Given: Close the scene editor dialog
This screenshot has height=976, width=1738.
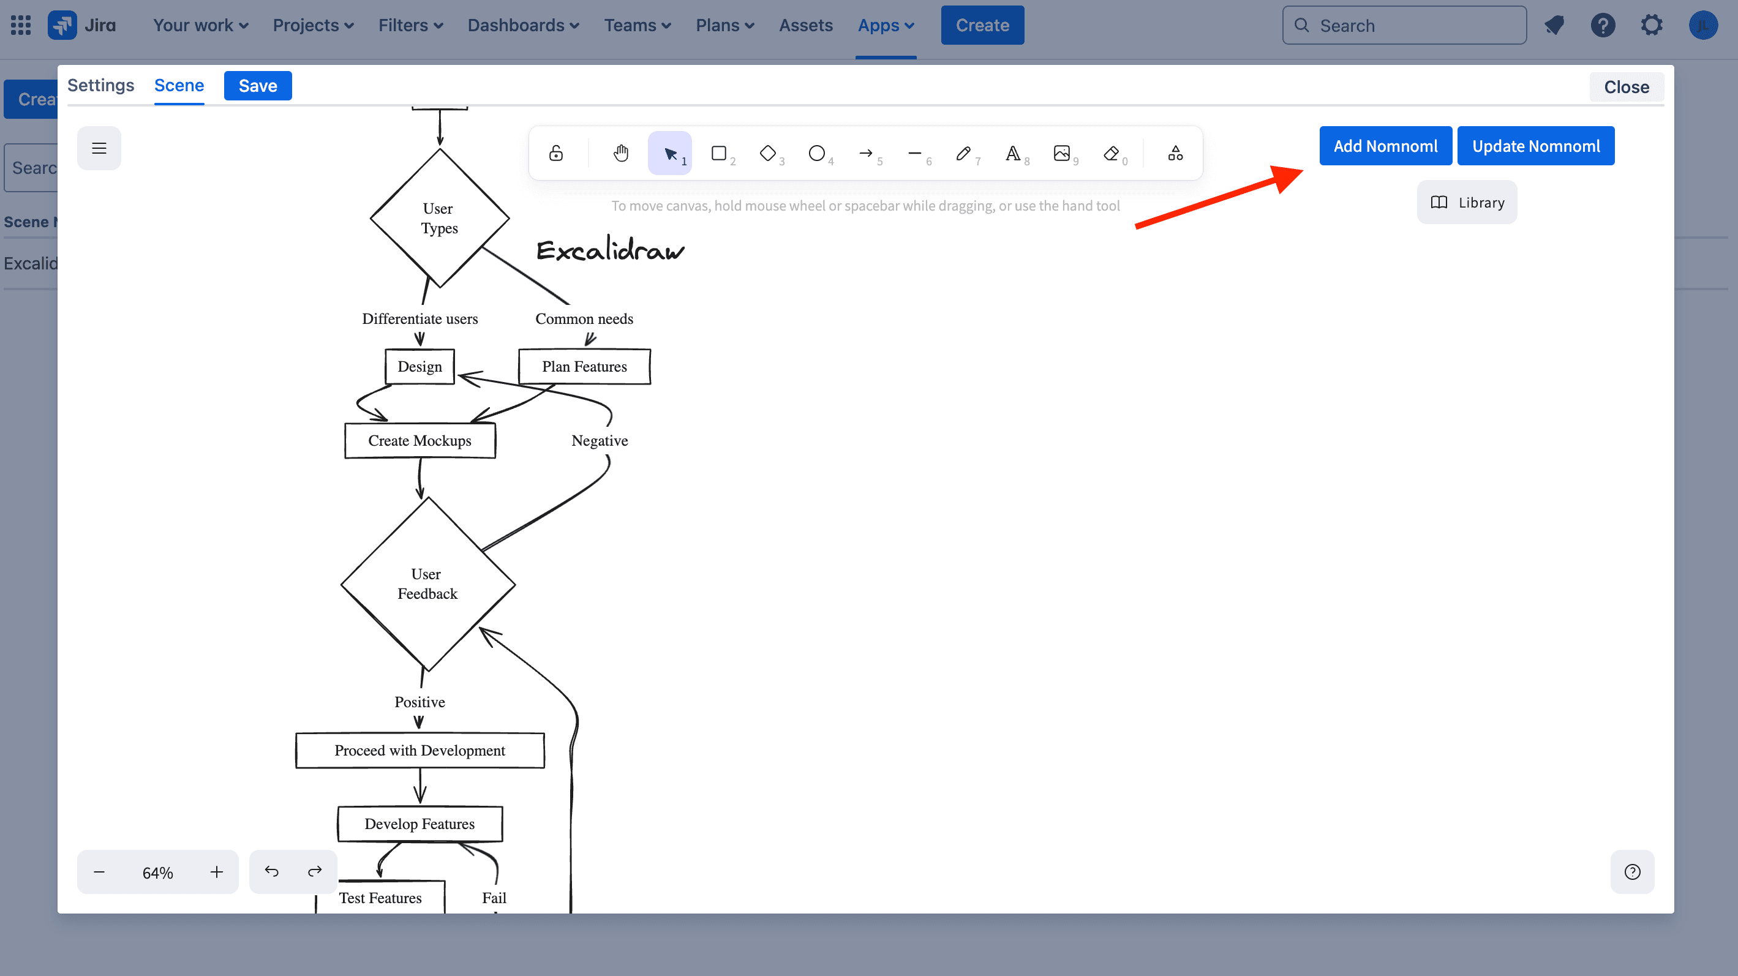Looking at the screenshot, I should [x=1627, y=87].
